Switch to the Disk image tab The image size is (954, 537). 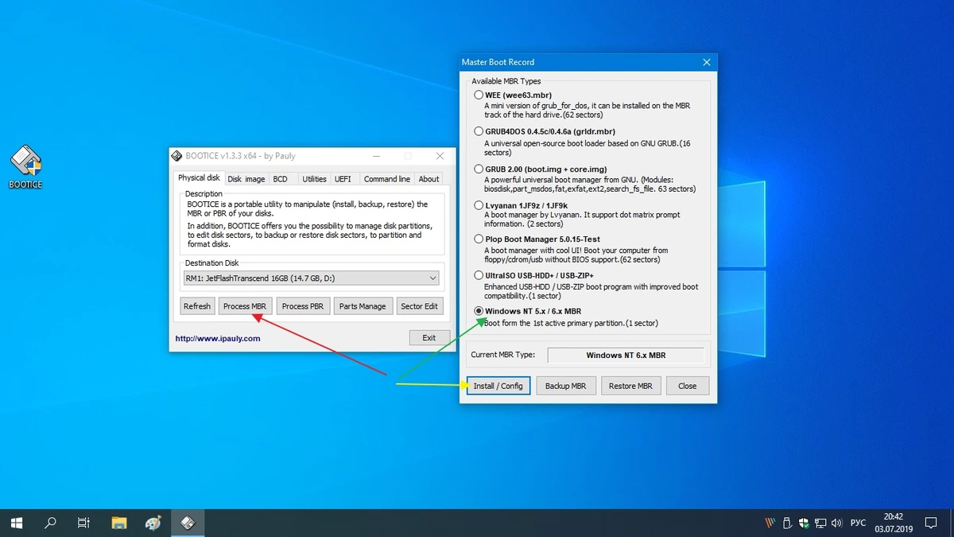click(246, 179)
